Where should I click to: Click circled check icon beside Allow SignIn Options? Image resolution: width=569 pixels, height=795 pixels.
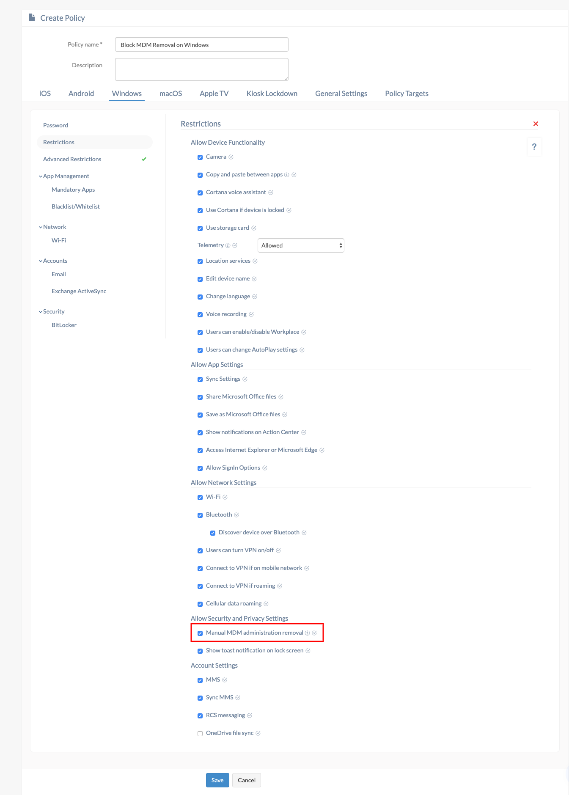point(265,468)
